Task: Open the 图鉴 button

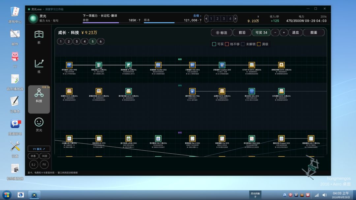Action: click(314, 33)
